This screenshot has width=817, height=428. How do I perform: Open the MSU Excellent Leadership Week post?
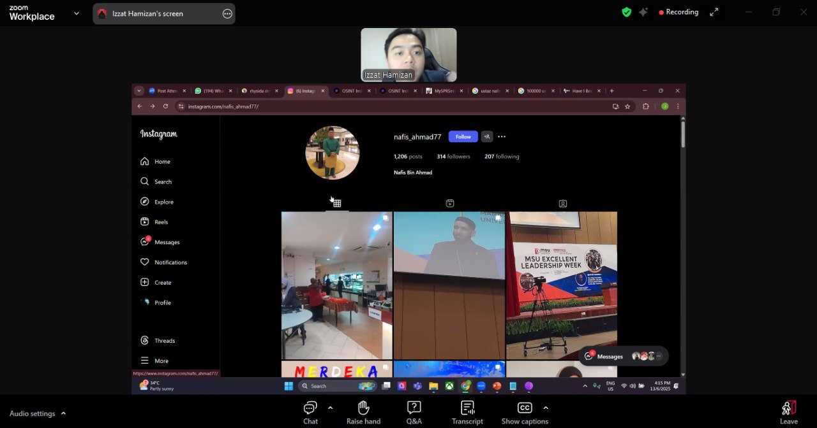pyautogui.click(x=562, y=285)
